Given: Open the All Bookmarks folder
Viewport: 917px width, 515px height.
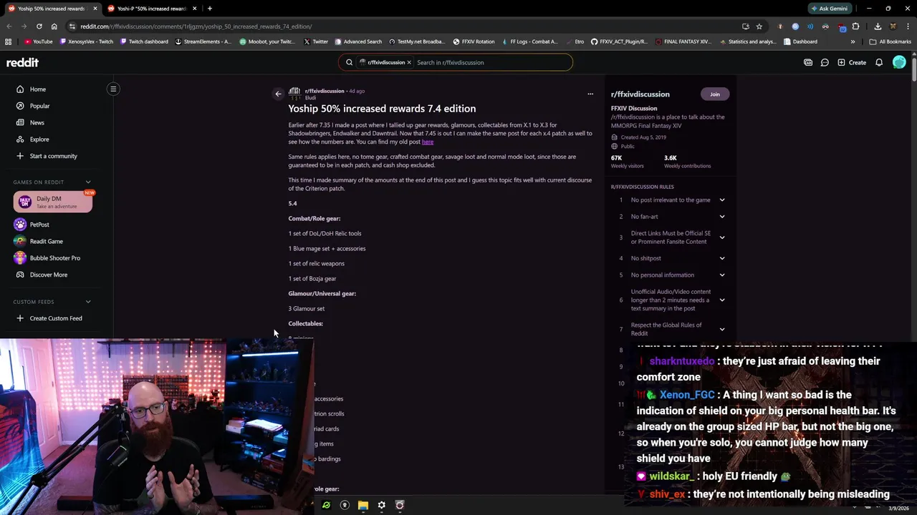Looking at the screenshot, I should [890, 41].
